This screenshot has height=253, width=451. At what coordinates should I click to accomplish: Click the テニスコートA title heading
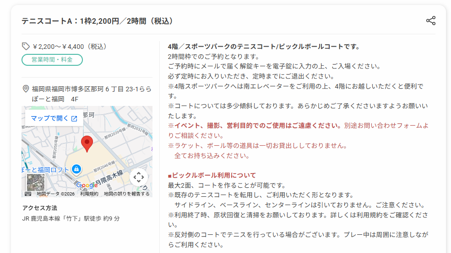click(x=97, y=21)
